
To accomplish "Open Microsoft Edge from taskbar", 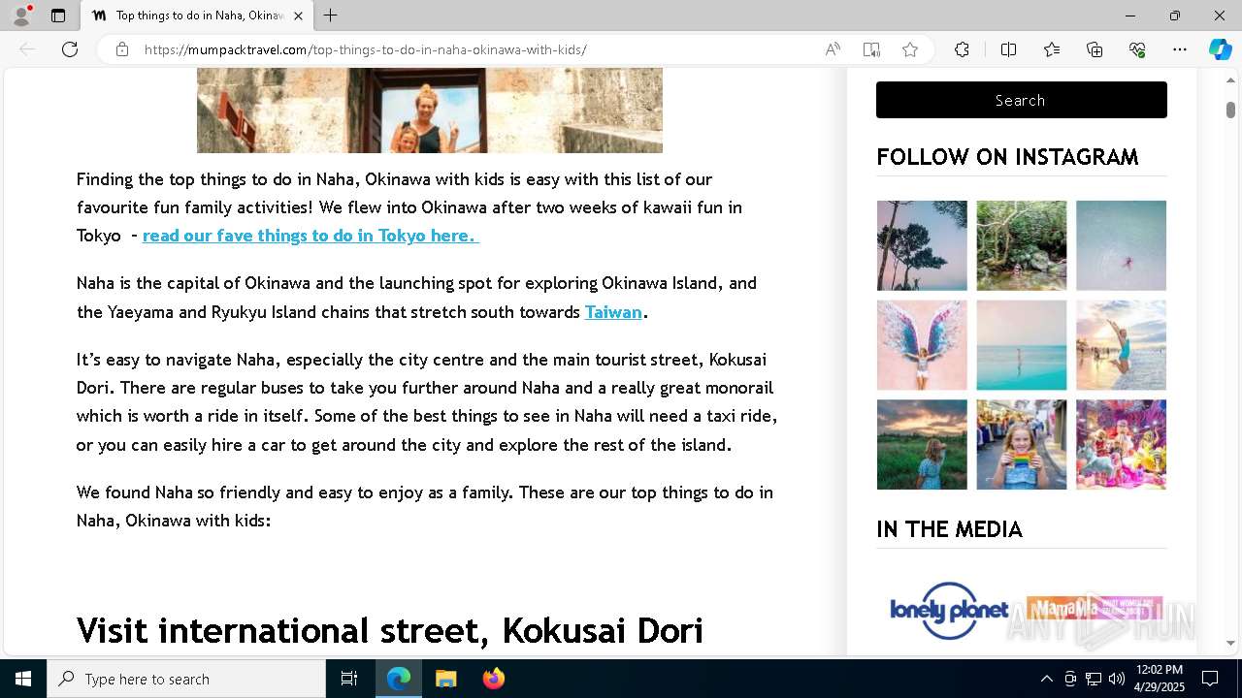I will coord(399,679).
